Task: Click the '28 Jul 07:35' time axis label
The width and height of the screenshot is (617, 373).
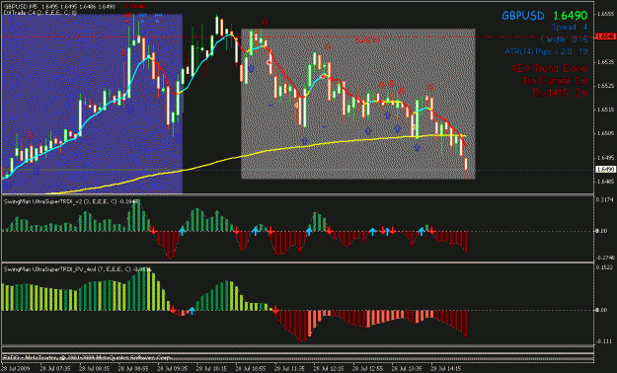Action: 55,369
